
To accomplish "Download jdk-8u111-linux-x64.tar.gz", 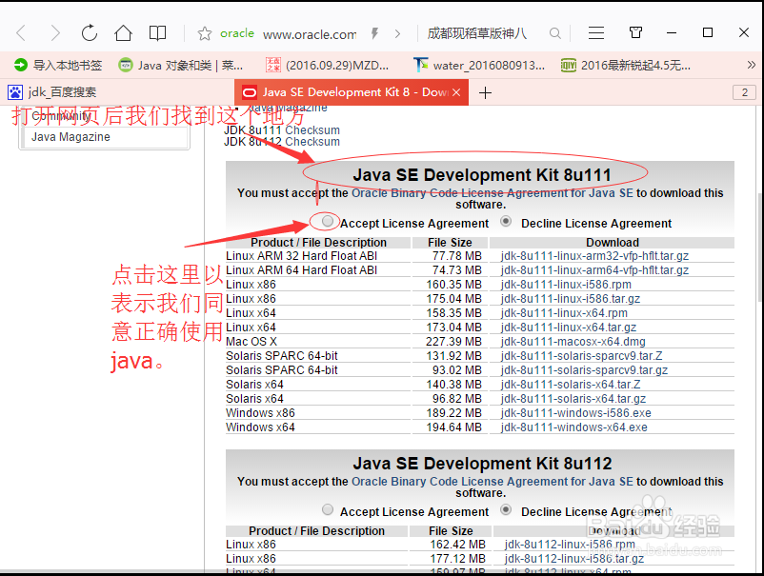I will tap(568, 328).
